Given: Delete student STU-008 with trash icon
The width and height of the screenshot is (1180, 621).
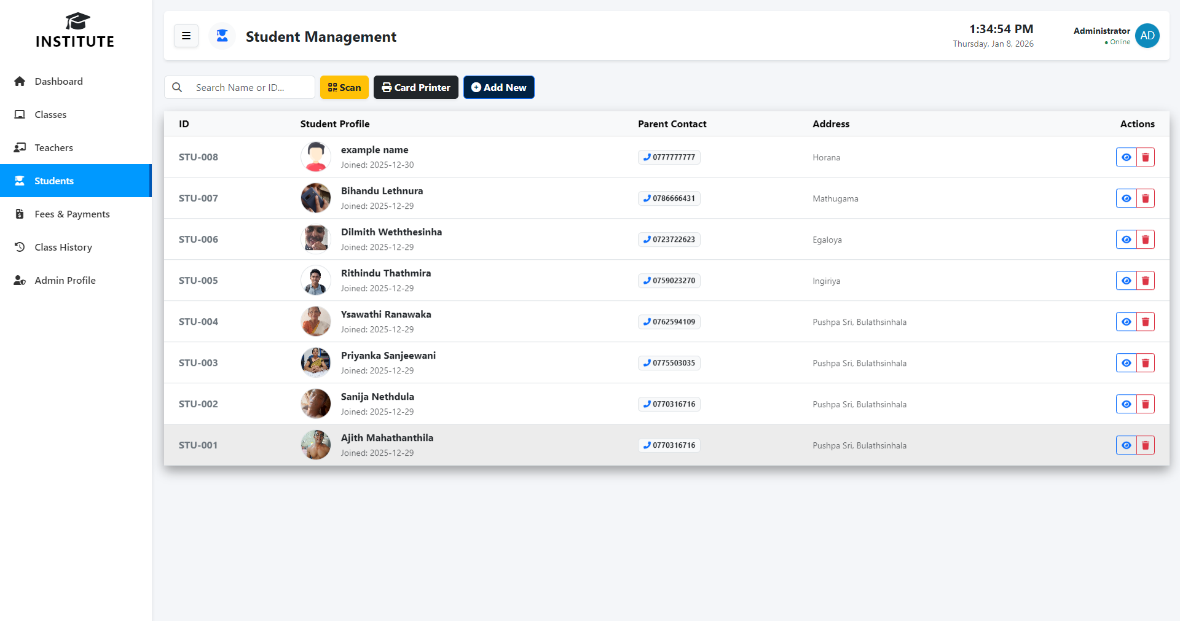Looking at the screenshot, I should click(1145, 157).
